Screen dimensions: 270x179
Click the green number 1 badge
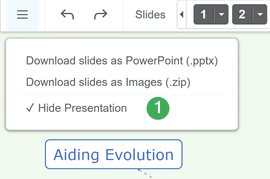coord(158,108)
